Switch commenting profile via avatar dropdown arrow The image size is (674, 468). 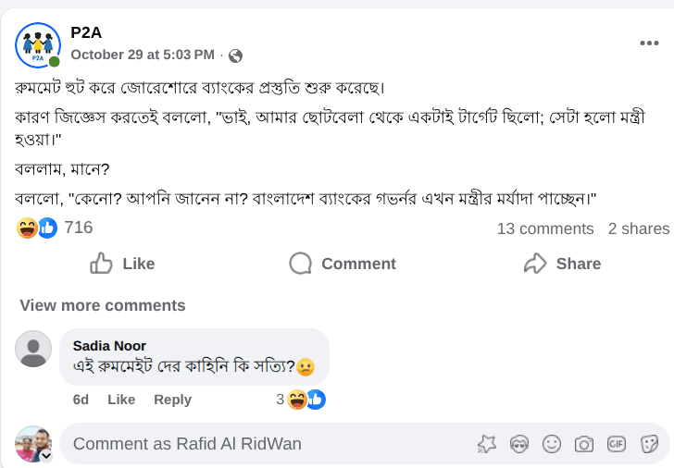pyautogui.click(x=45, y=455)
